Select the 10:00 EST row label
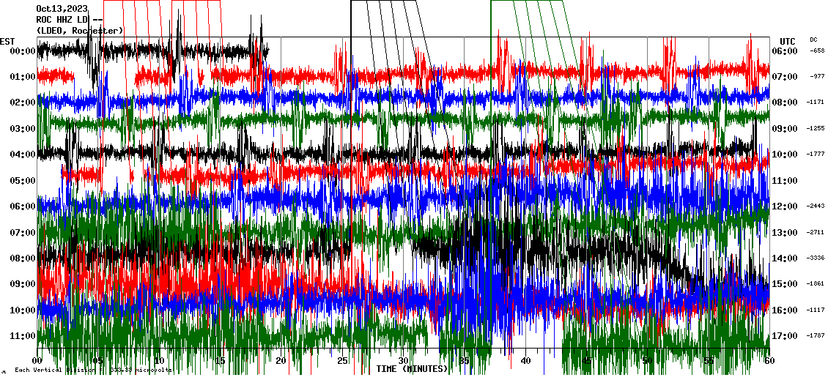Image resolution: width=828 pixels, height=380 pixels. (22, 310)
